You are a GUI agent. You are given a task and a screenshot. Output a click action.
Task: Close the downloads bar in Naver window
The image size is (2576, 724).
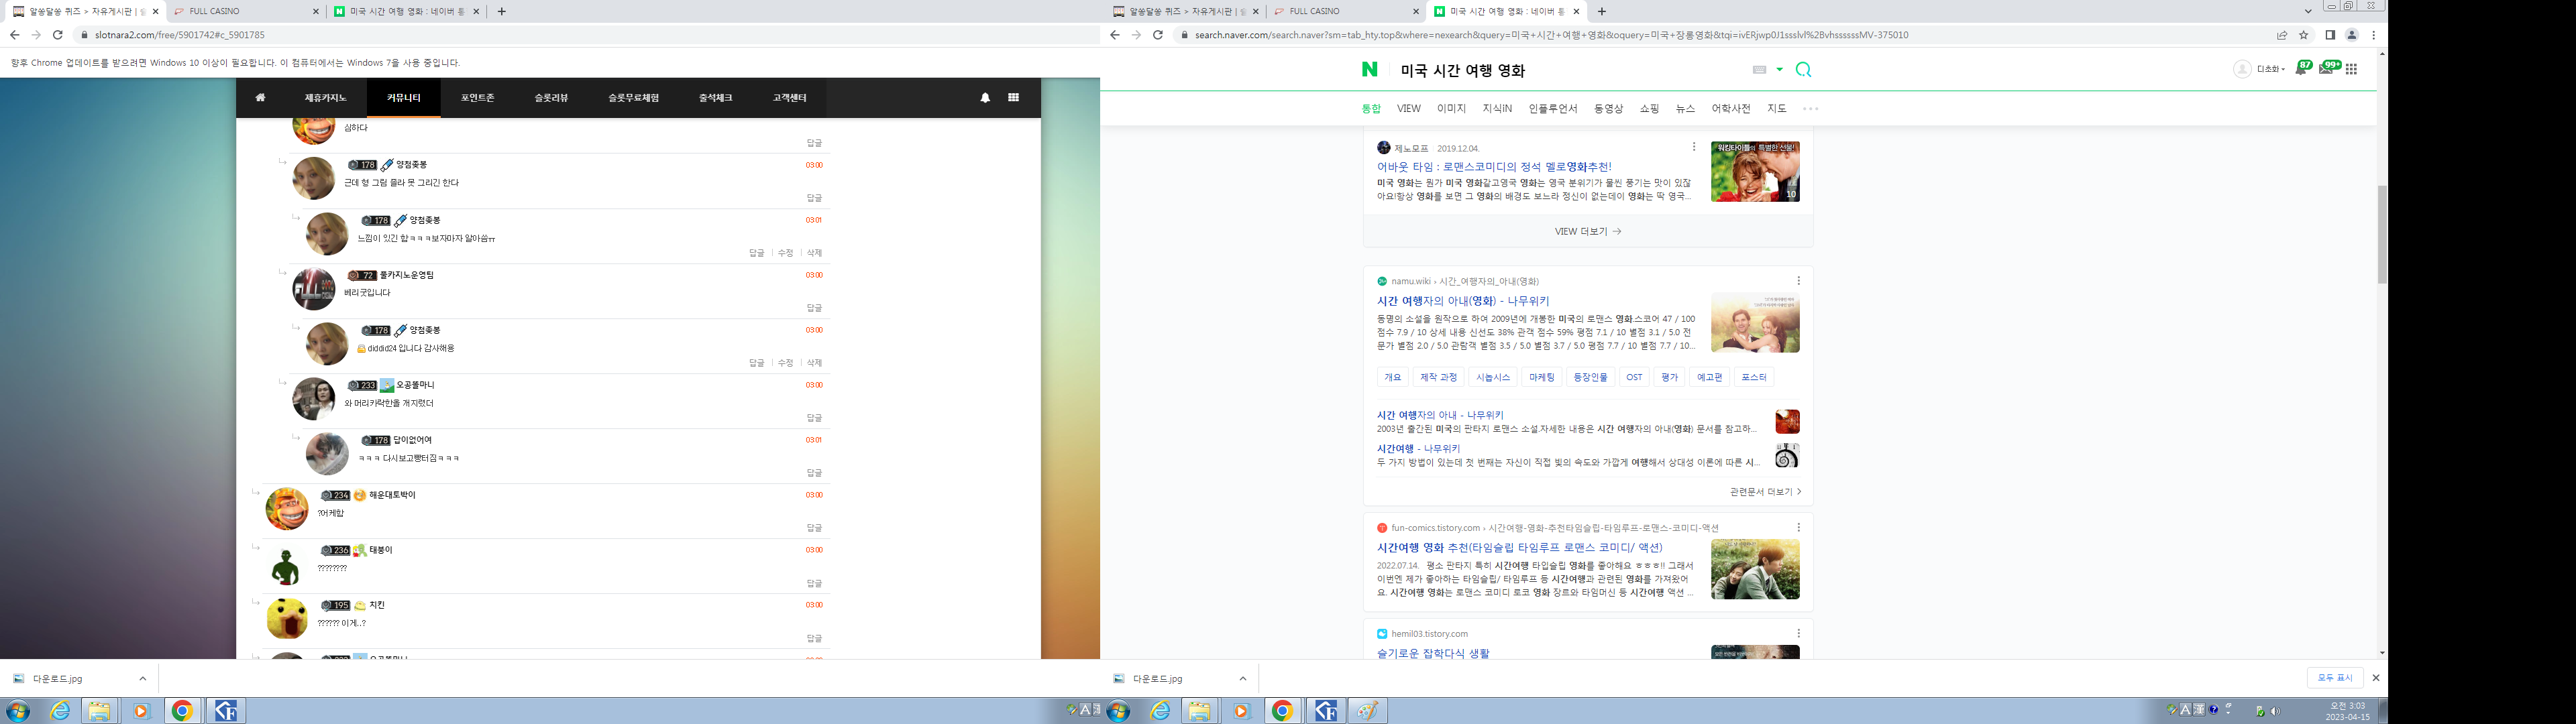2375,678
